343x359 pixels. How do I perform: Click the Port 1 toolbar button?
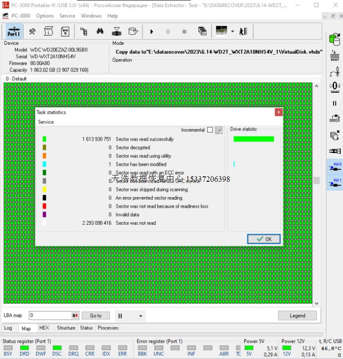(x=13, y=31)
